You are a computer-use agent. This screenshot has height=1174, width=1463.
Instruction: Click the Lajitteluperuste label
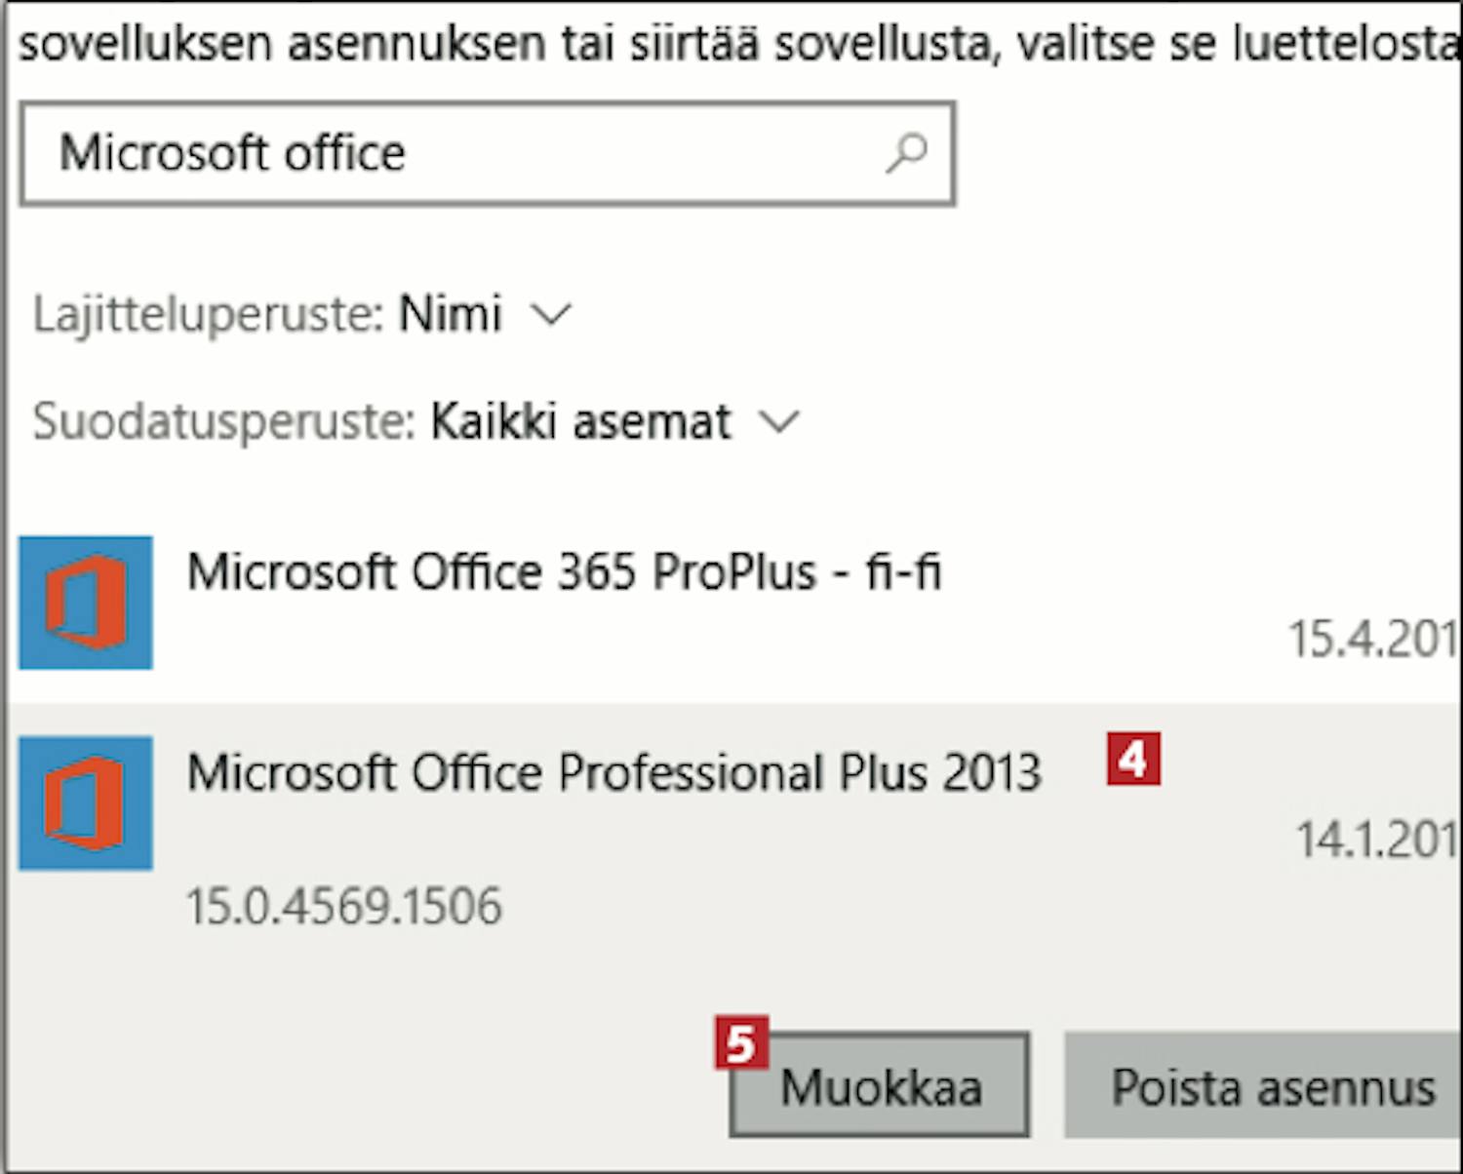[208, 315]
